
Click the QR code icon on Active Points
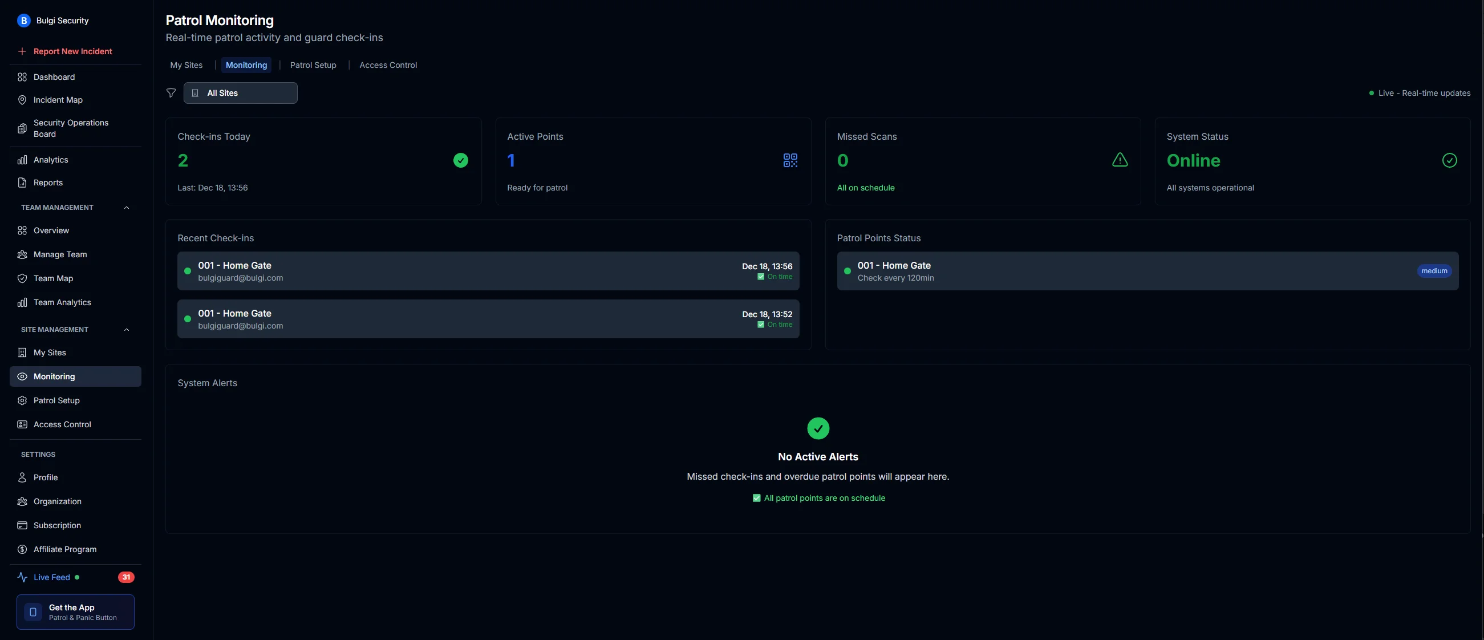tap(790, 160)
